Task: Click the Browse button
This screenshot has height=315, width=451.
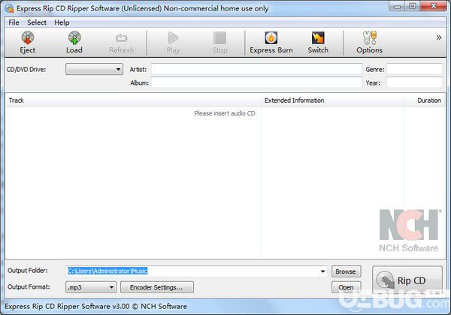Action: (346, 271)
